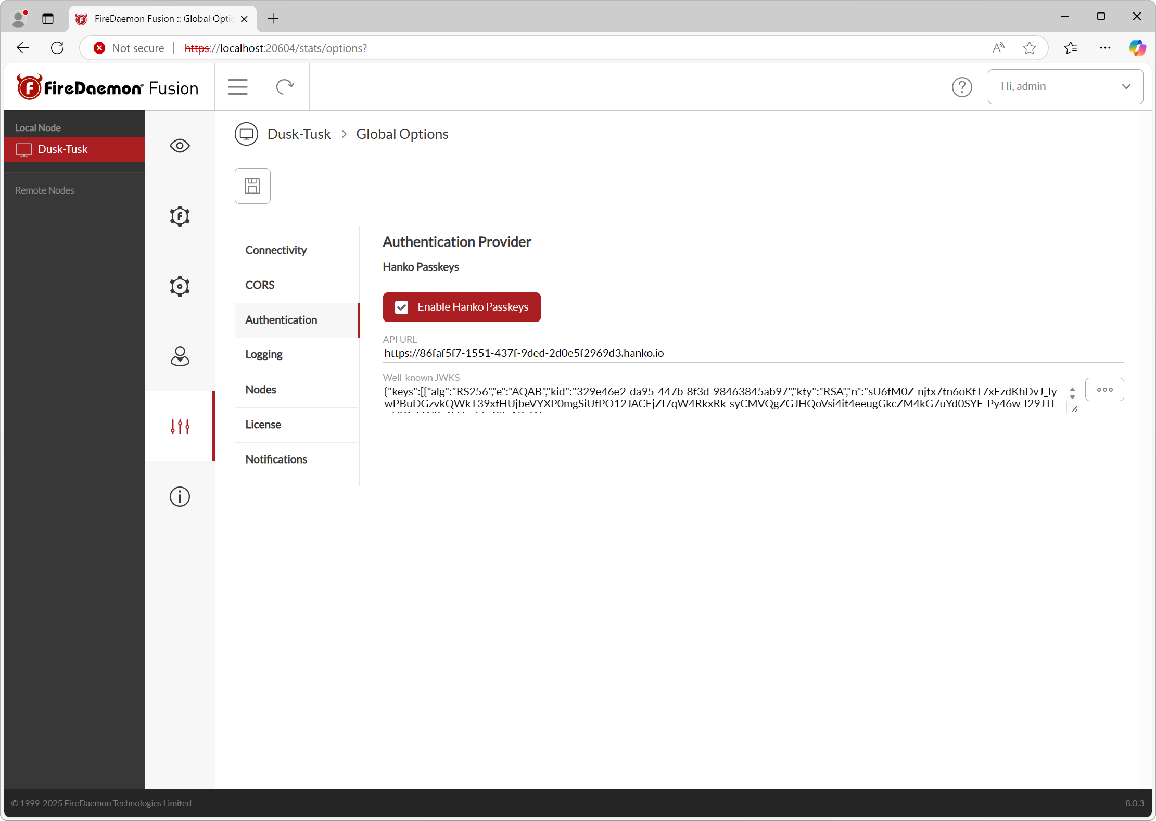Viewport: 1156px width, 821px height.
Task: Click the three-dots button beside JWKS
Action: click(x=1104, y=390)
